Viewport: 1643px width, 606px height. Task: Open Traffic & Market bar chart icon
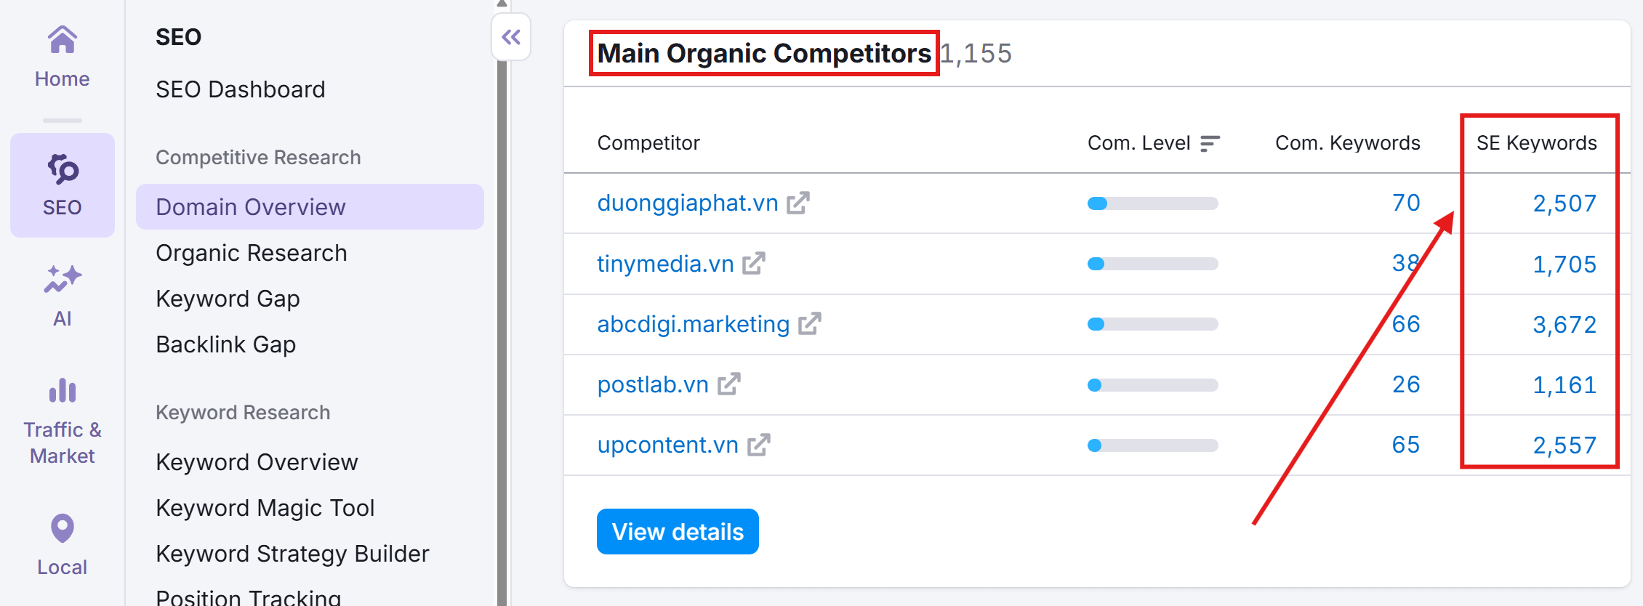[x=63, y=391]
